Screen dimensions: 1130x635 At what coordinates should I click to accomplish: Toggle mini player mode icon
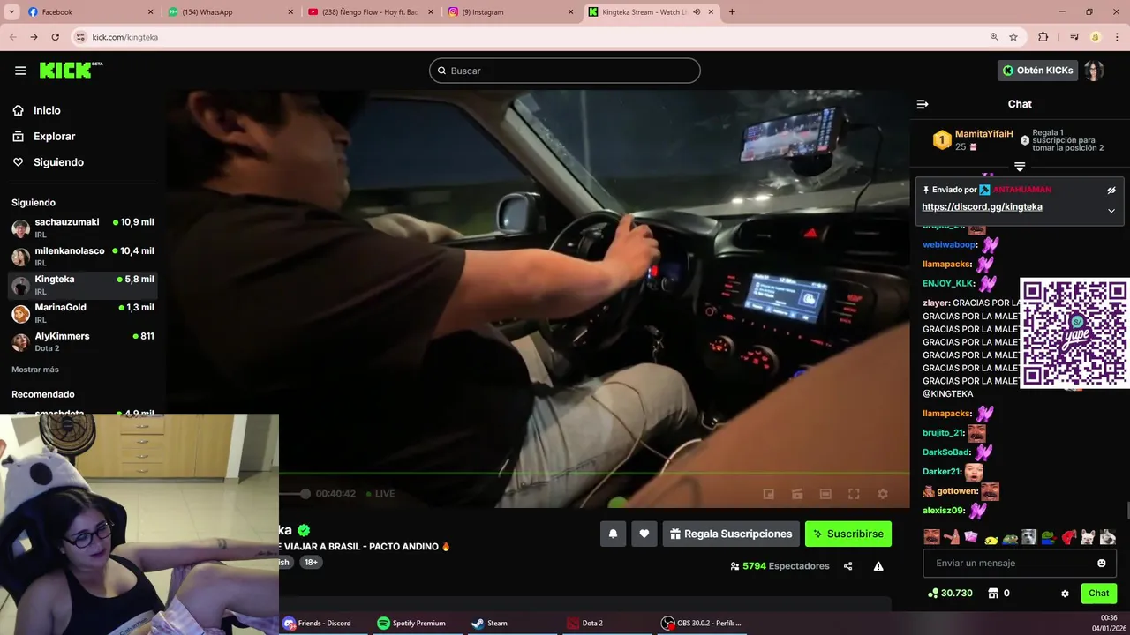(768, 494)
